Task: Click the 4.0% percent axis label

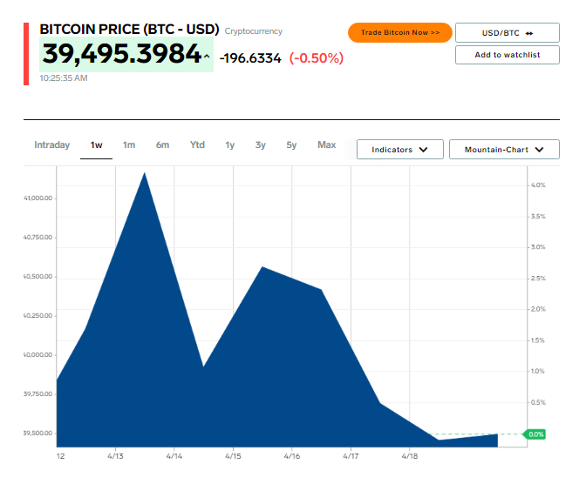Action: tap(538, 185)
